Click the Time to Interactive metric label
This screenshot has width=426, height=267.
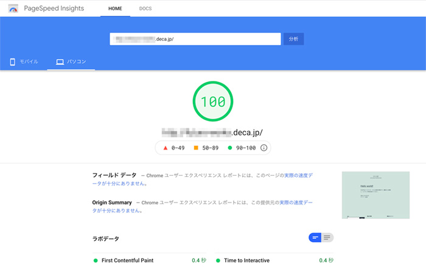pyautogui.click(x=246, y=260)
